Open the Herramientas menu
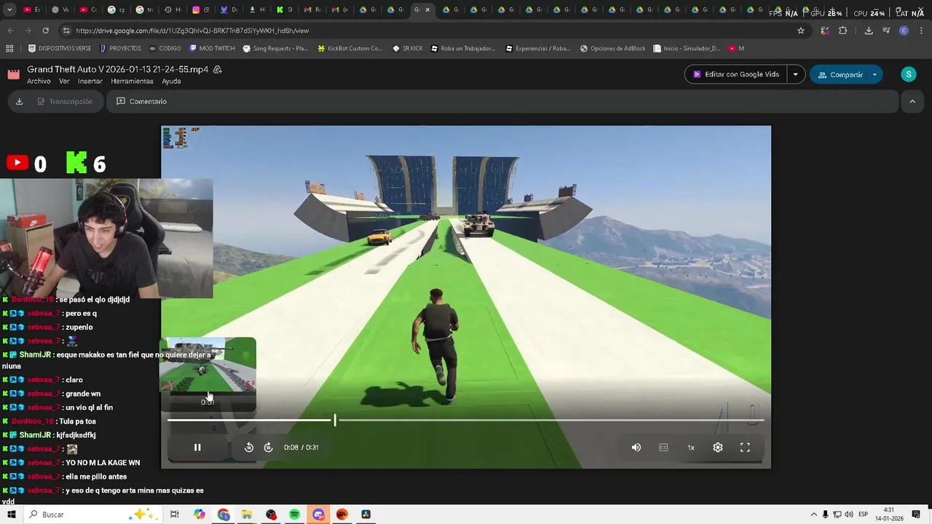 pos(133,82)
